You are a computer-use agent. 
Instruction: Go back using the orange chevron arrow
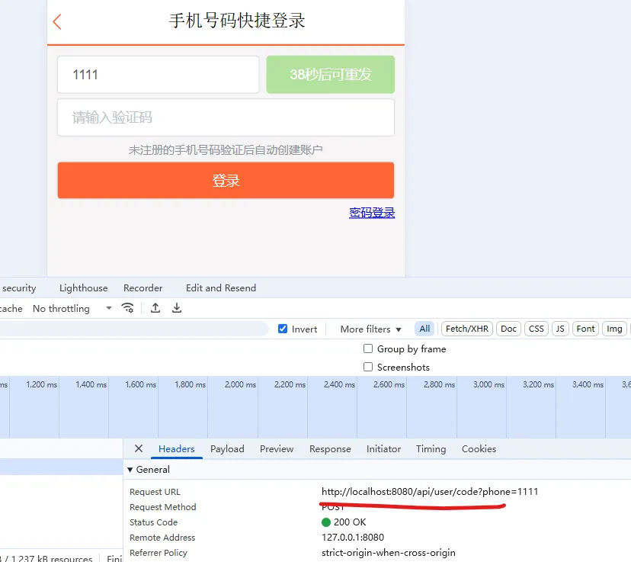coord(57,22)
